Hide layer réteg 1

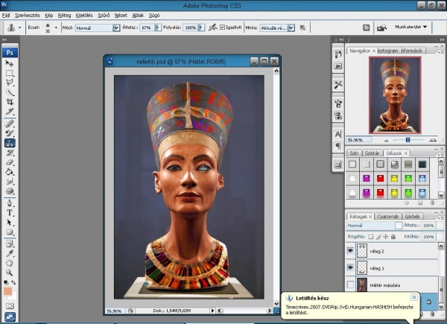pos(350,267)
